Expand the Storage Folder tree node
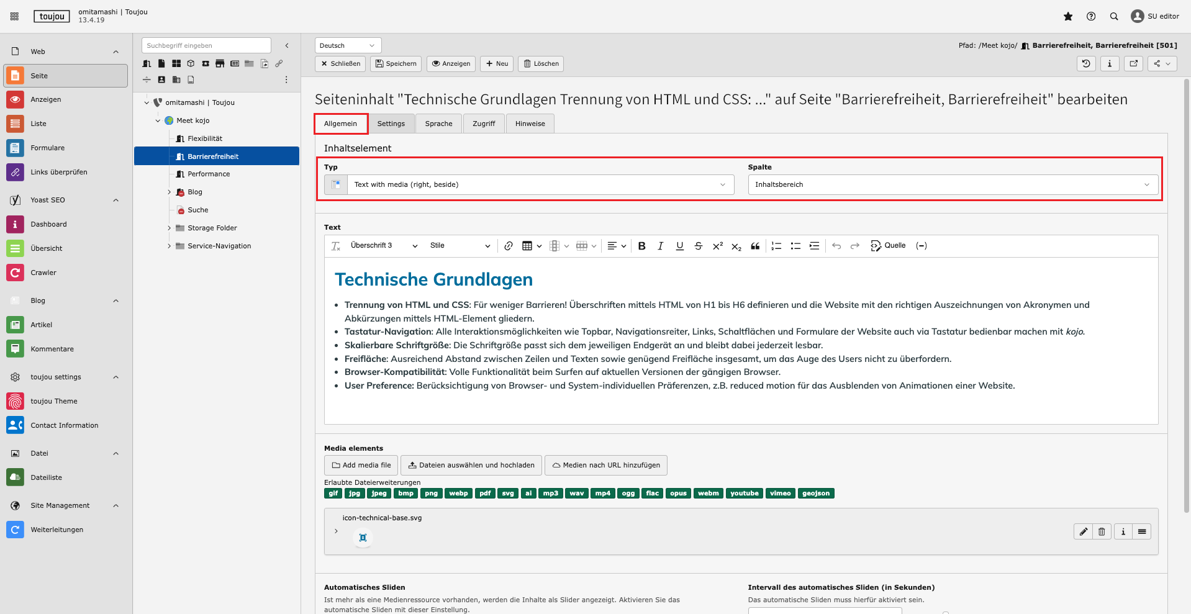Screen dimensions: 1191x614 click(169, 228)
